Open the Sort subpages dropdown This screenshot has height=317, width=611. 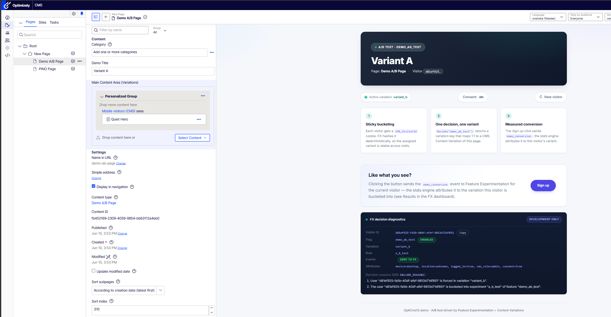(x=160, y=290)
